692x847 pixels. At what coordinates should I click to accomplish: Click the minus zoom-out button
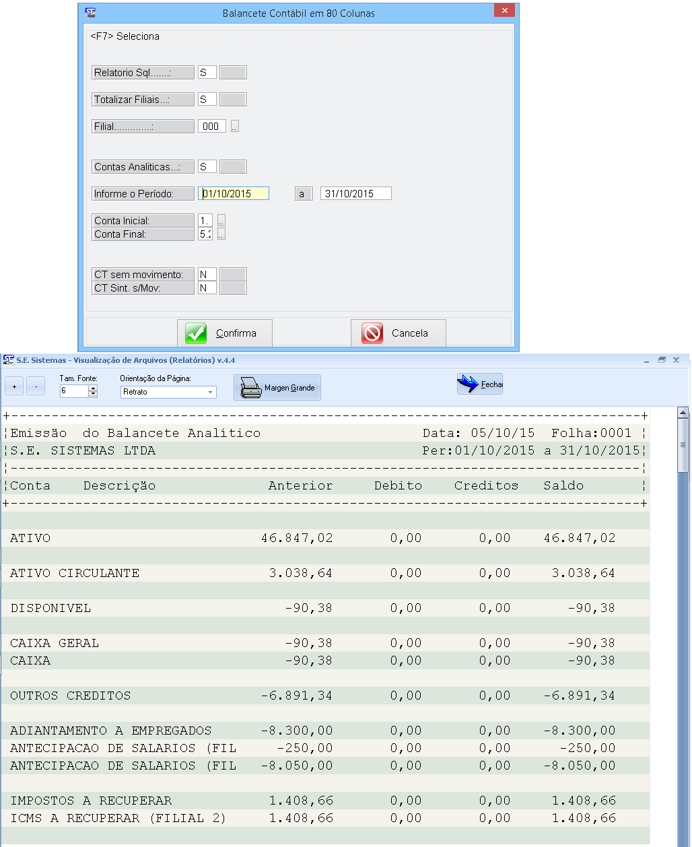click(36, 386)
